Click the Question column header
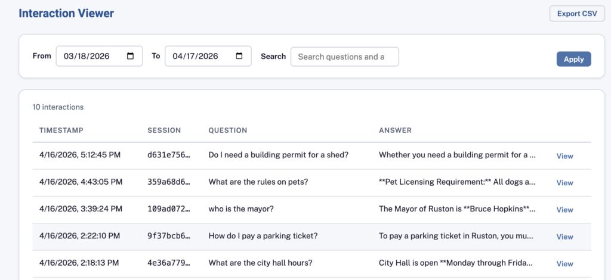 coord(227,130)
